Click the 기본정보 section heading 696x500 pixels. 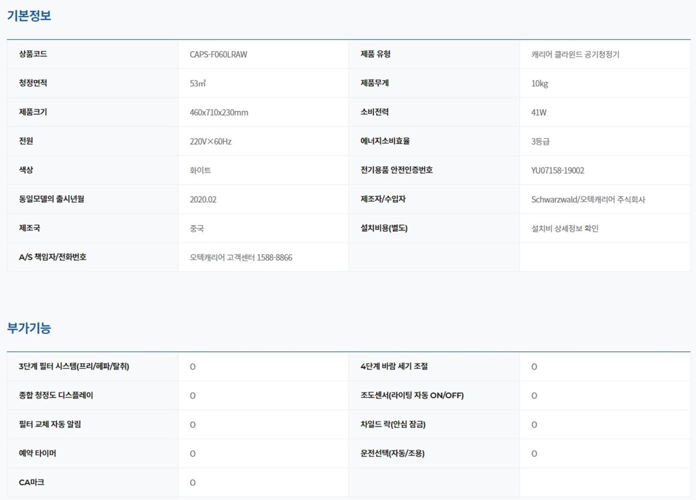29,16
